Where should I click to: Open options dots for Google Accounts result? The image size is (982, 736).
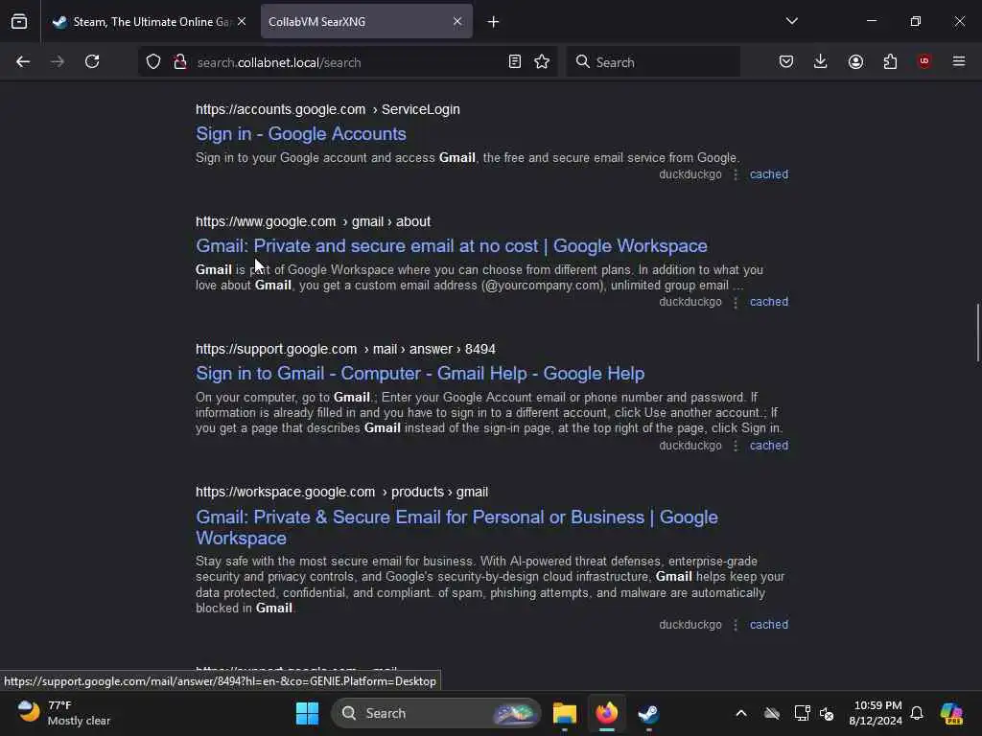pyautogui.click(x=736, y=175)
